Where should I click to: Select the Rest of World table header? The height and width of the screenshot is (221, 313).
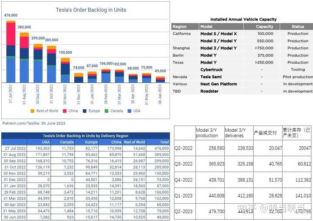coord(134,142)
